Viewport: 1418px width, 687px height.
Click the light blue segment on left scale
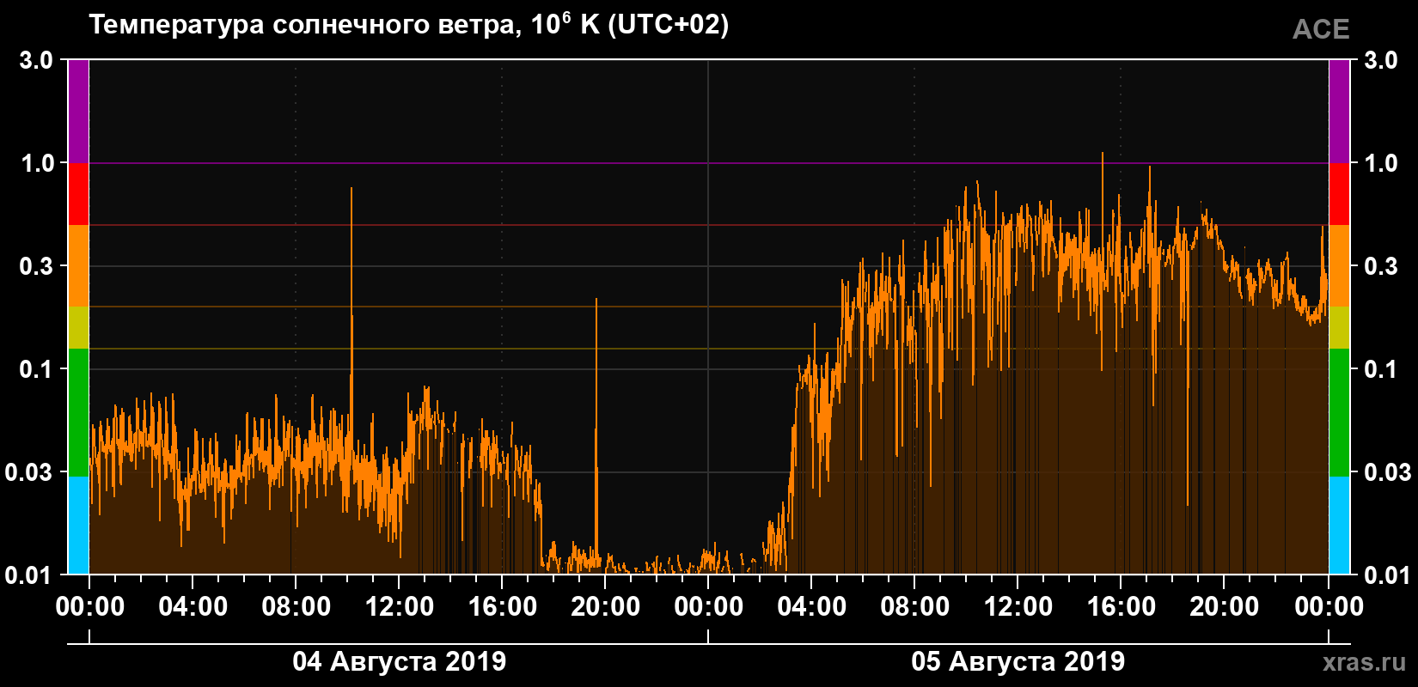point(78,525)
